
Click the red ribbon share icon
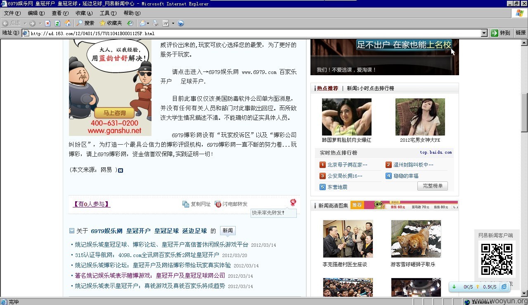click(x=293, y=202)
